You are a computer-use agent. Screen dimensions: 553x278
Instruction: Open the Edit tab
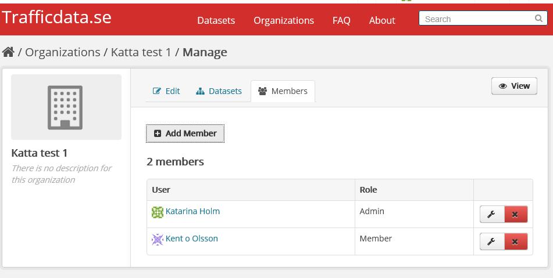tap(166, 91)
